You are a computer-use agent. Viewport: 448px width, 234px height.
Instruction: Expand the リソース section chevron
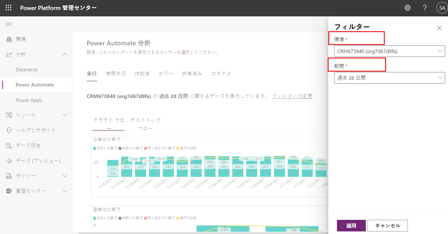point(65,115)
